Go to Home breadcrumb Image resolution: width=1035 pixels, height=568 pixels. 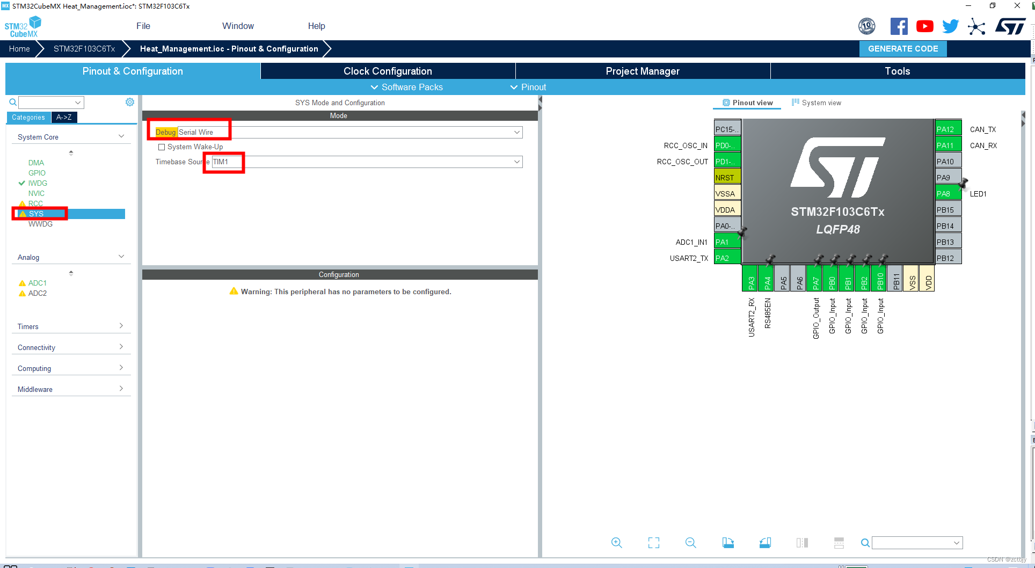(19, 48)
